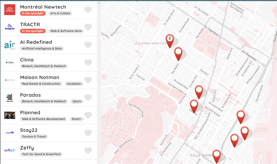This screenshot has height=164, width=277.
Task: Click the Parados company logo
Action: click(x=10, y=98)
